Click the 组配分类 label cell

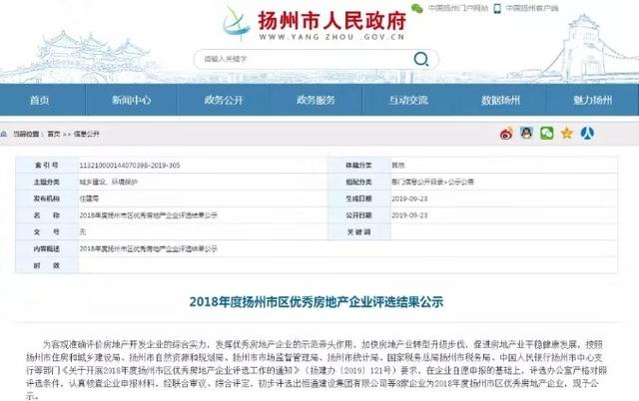(x=359, y=182)
